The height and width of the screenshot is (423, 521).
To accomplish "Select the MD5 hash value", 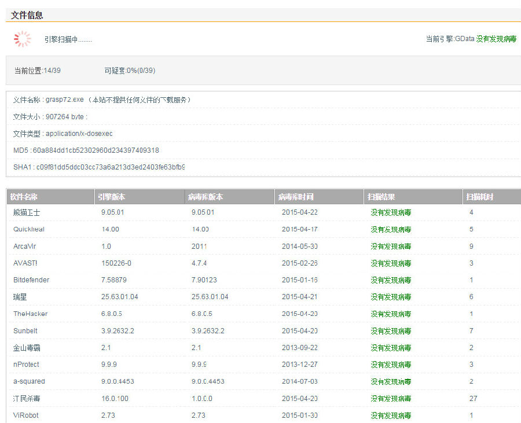I will coord(96,150).
